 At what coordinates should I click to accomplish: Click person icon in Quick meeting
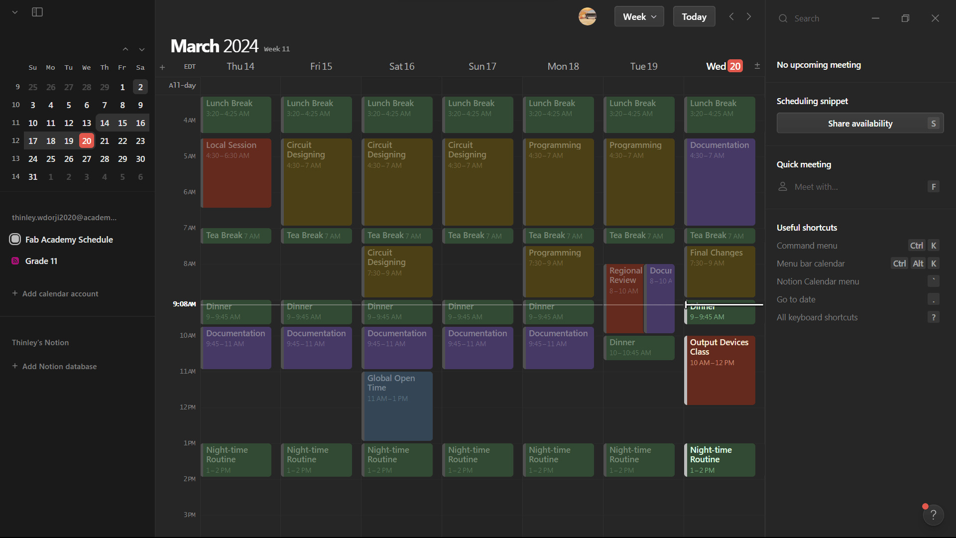click(x=783, y=187)
